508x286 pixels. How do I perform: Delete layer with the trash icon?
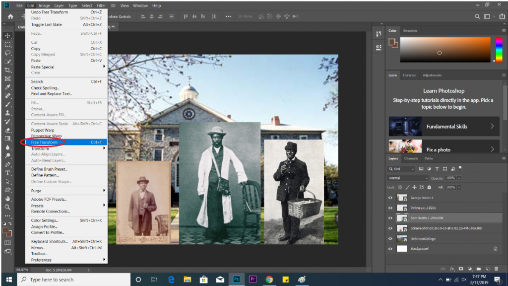coord(496,269)
